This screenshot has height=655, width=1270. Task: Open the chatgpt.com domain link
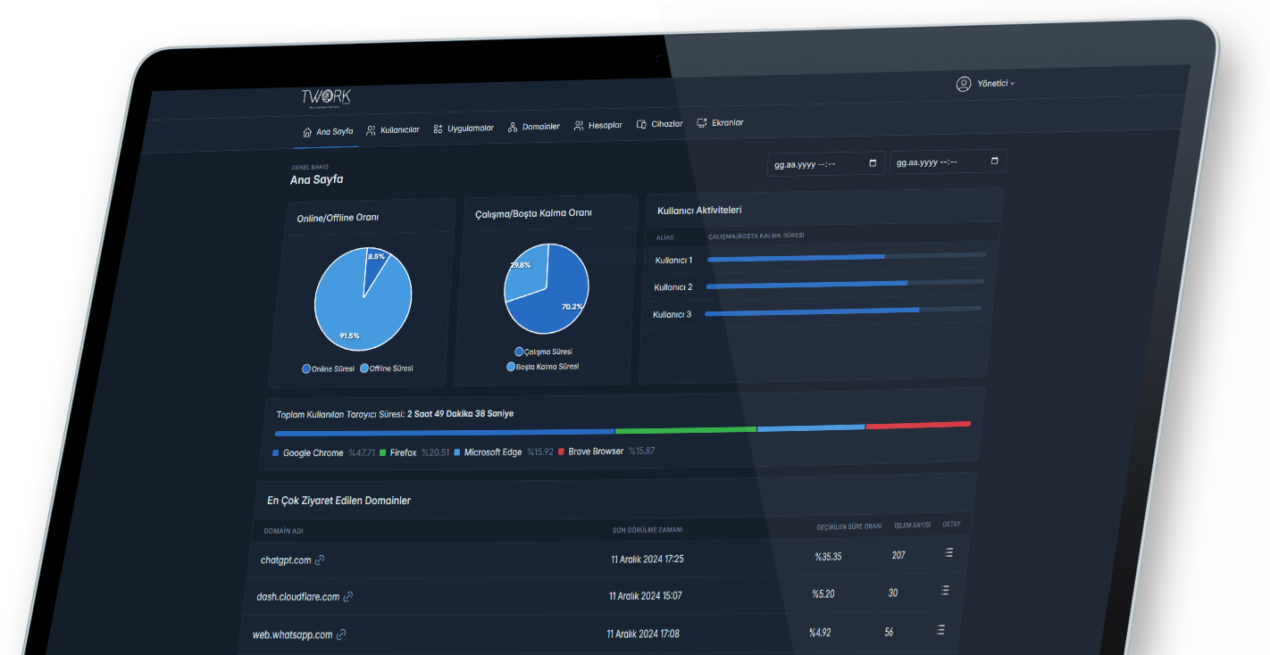(x=286, y=560)
